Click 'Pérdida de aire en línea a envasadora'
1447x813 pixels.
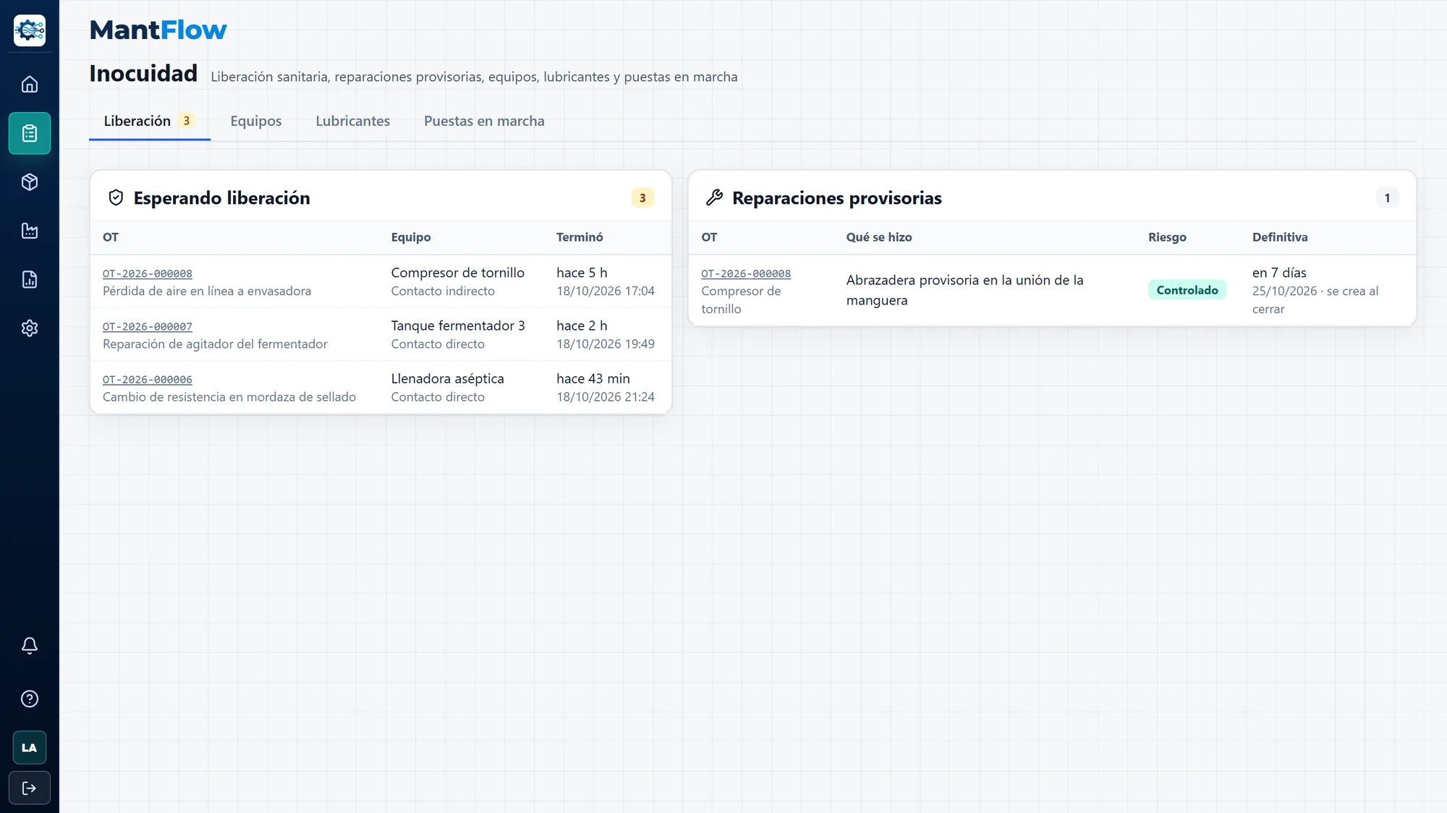point(207,291)
